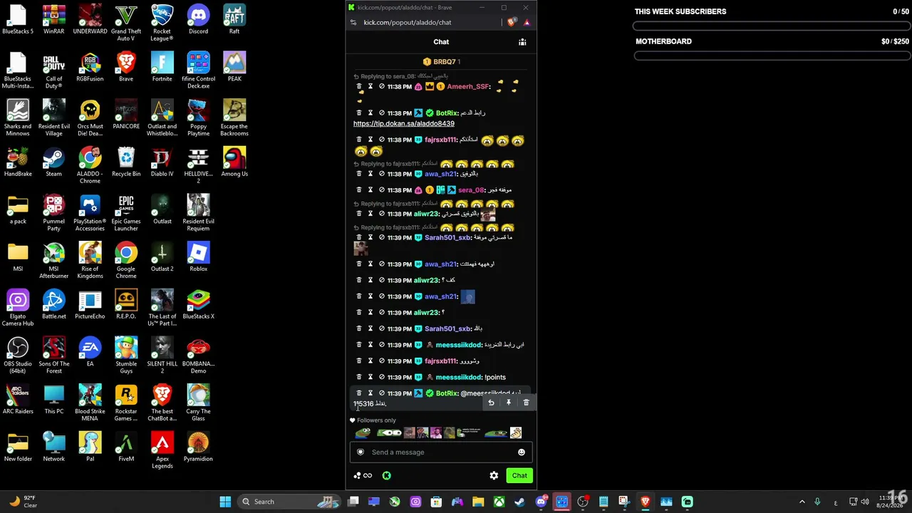Select the Grand Theft Auto V desktop icon
Screen dimensions: 912x513
tap(126, 23)
